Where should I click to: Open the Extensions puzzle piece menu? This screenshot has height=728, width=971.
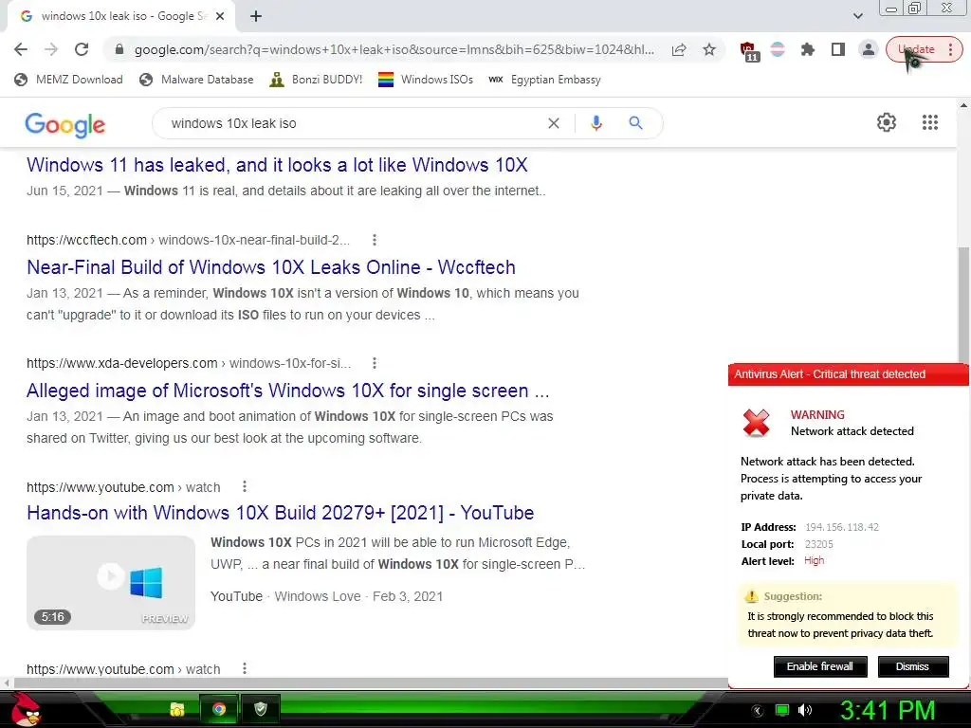point(808,49)
